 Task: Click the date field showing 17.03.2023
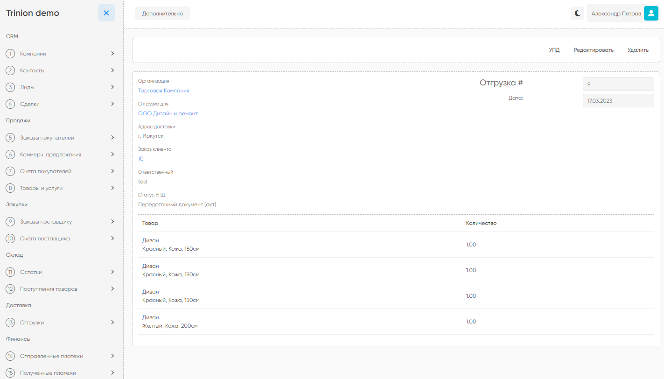618,101
